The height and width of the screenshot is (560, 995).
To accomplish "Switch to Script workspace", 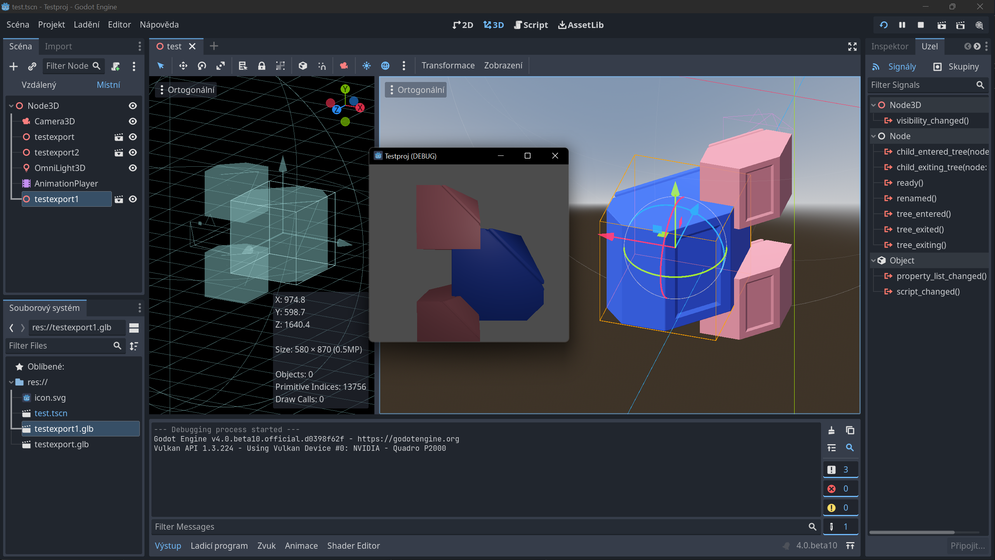I will pos(531,25).
